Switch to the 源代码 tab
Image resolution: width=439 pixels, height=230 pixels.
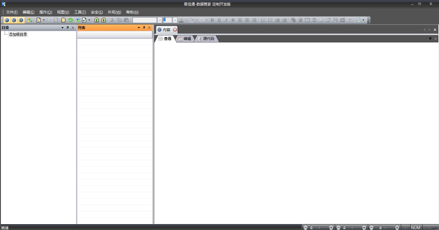pyautogui.click(x=207, y=39)
